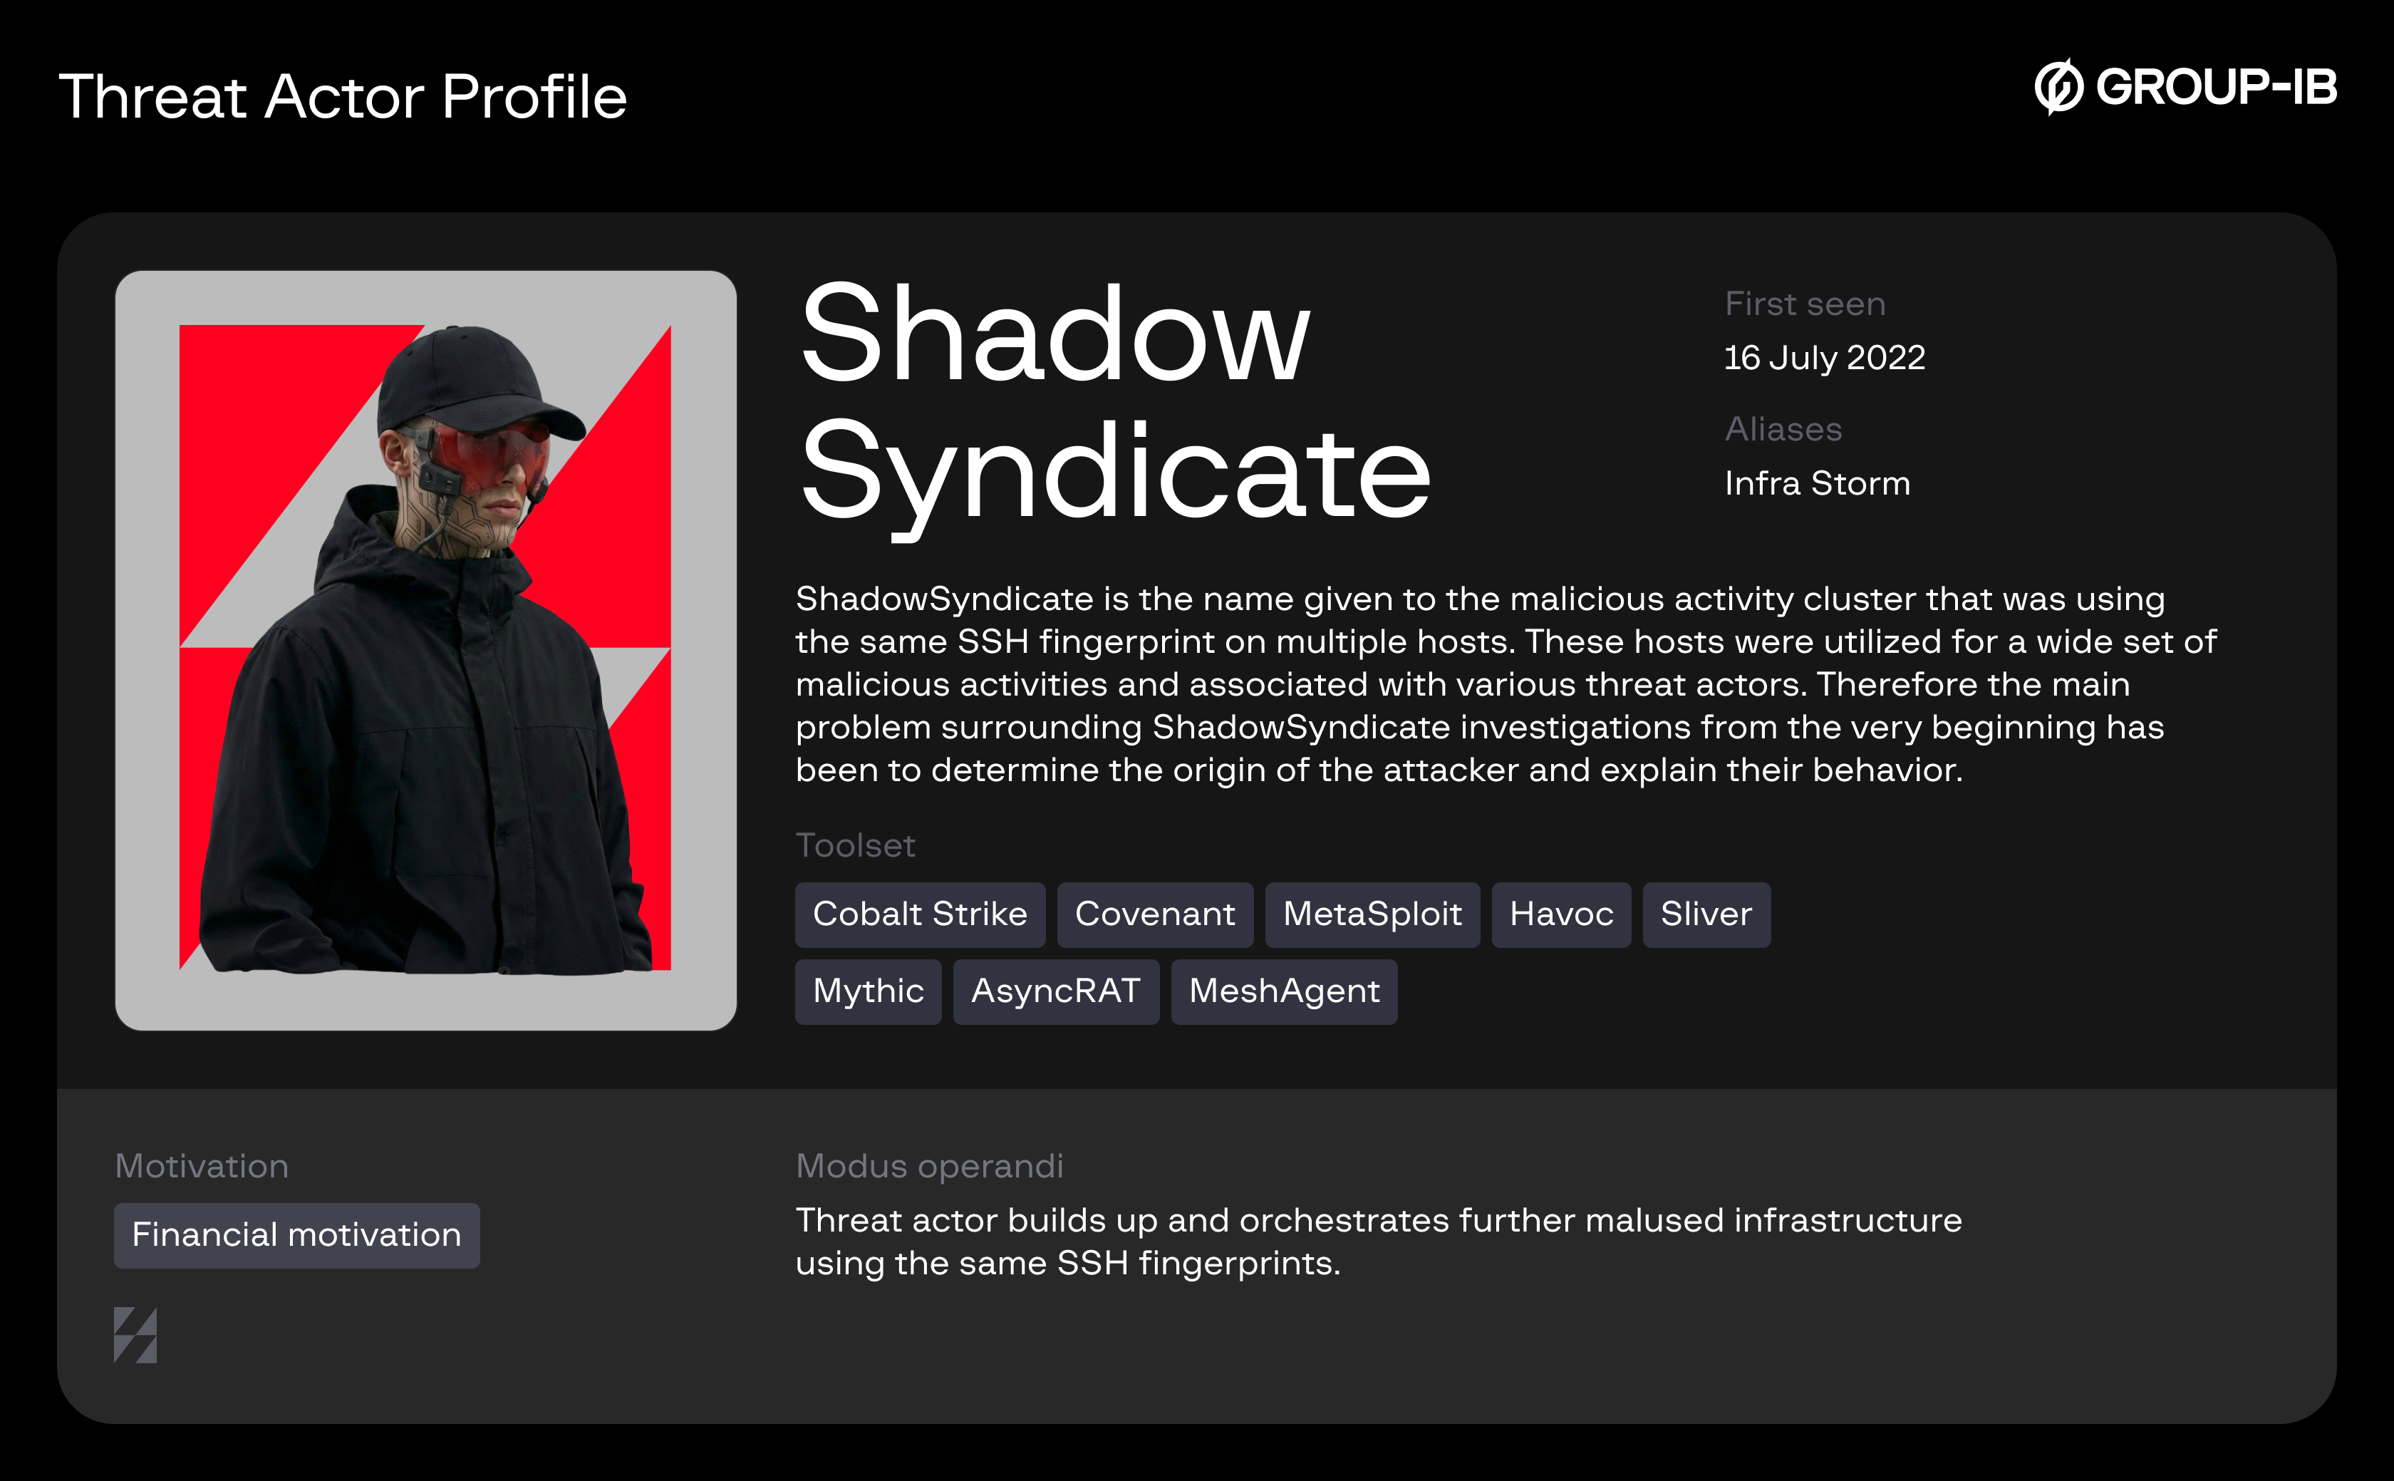Viewport: 2394px width, 1481px height.
Task: Click the Shadow Syndicate actor portrait
Action: pyautogui.click(x=426, y=649)
